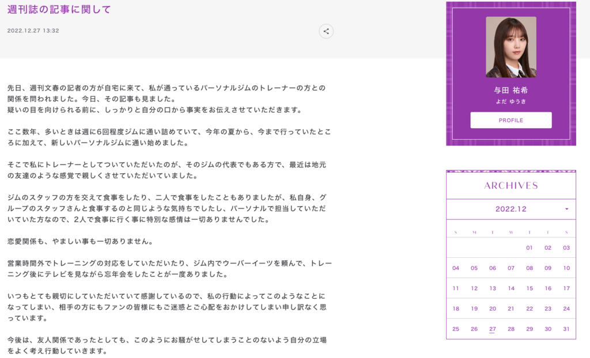
Task: Select date 30 in the archive calendar
Action: (x=548, y=329)
